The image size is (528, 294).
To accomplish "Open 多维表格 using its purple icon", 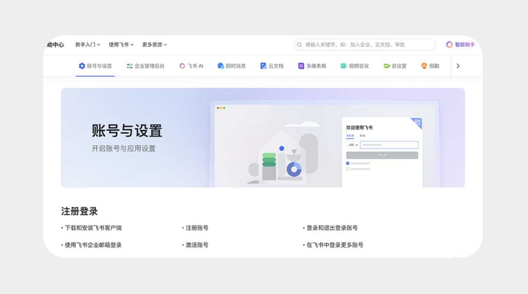I will (x=301, y=66).
